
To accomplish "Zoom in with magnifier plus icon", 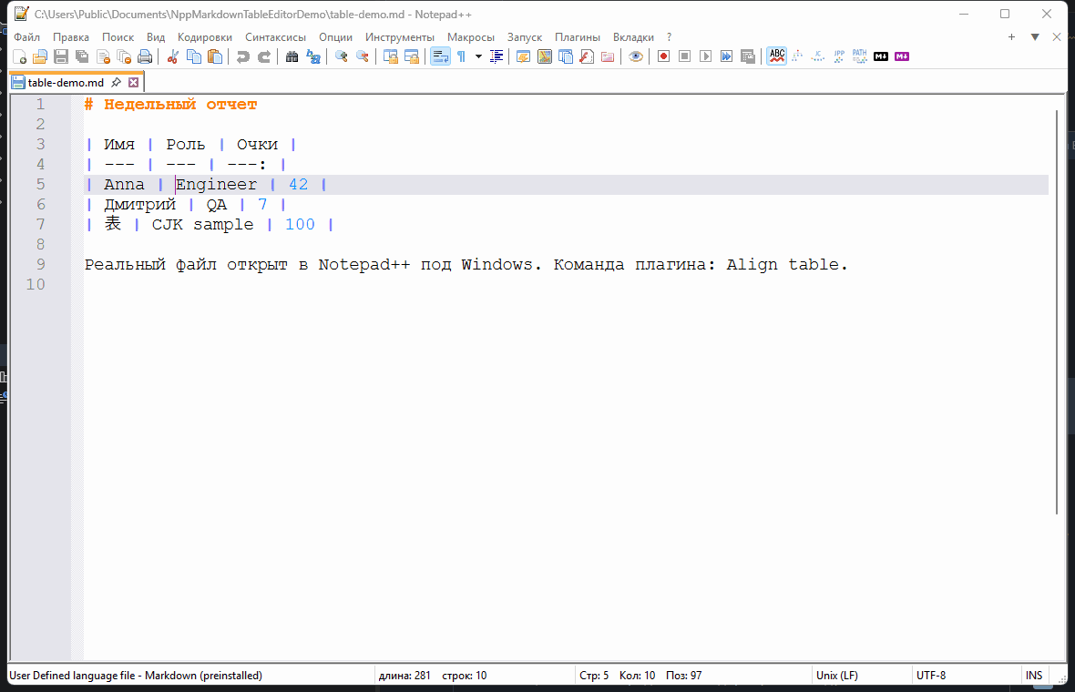I will point(341,56).
